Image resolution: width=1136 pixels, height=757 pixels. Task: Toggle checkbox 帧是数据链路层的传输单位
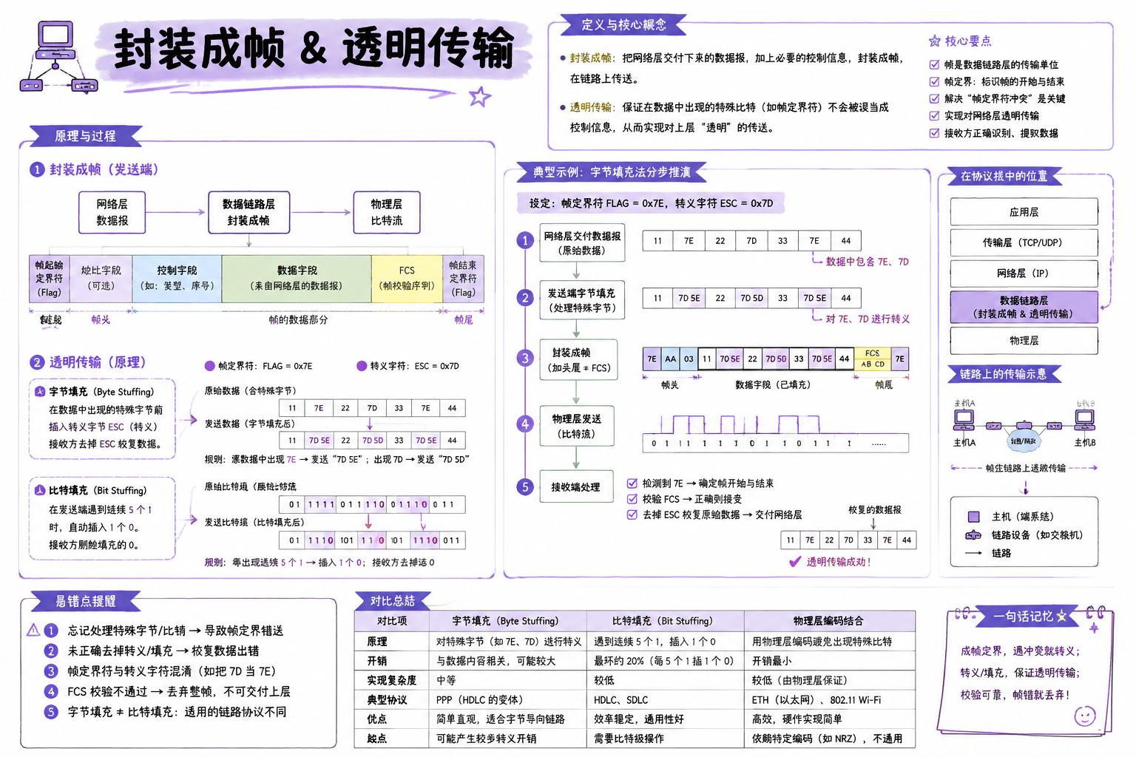tap(934, 65)
